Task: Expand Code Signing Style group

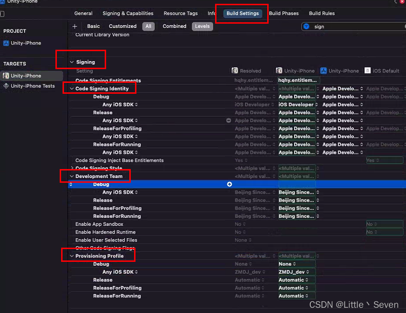Action: (72, 168)
